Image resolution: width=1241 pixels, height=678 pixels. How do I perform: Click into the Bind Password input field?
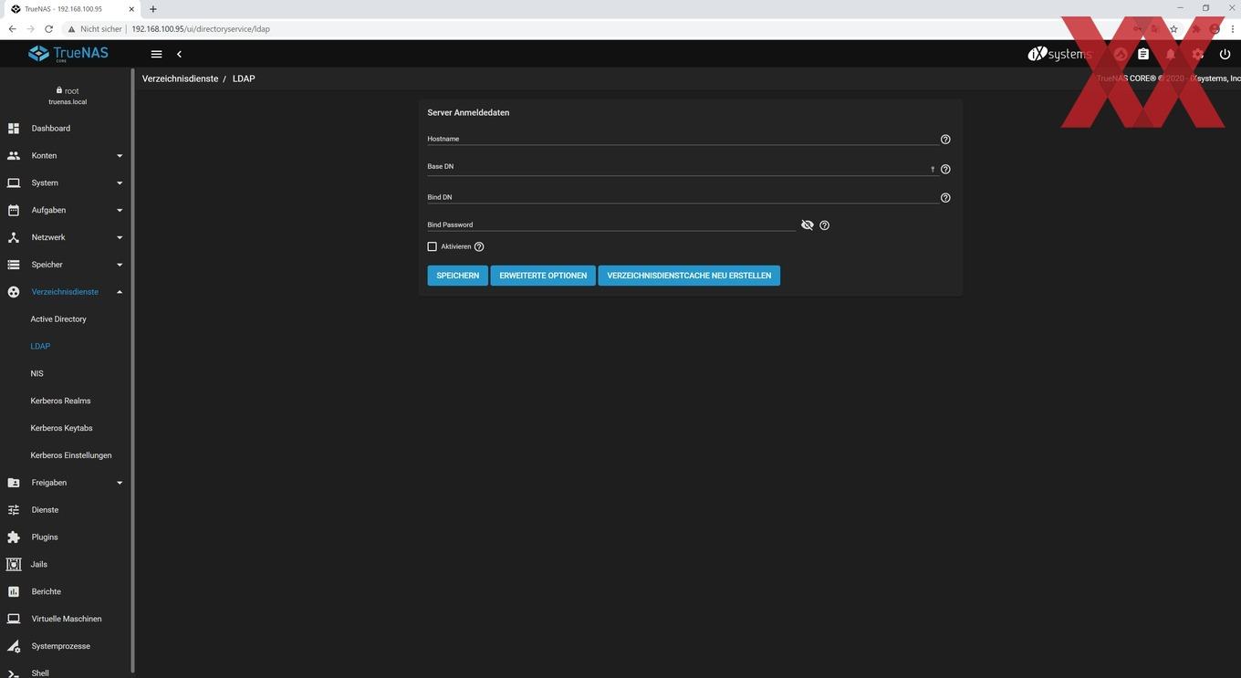(x=611, y=224)
